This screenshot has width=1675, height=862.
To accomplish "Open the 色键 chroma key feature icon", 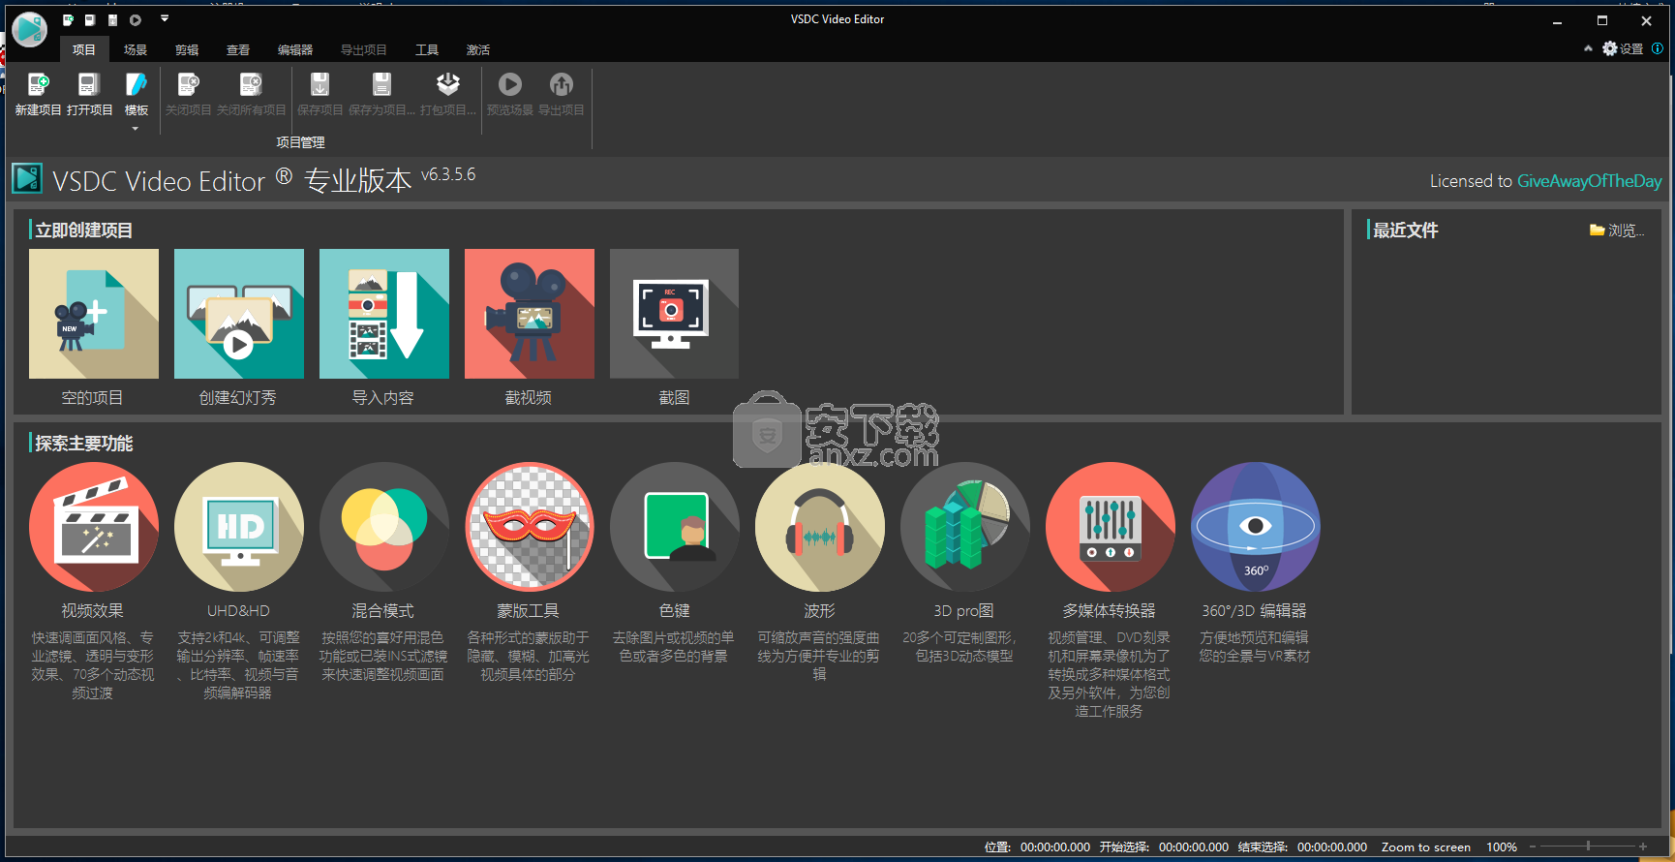I will tap(674, 527).
